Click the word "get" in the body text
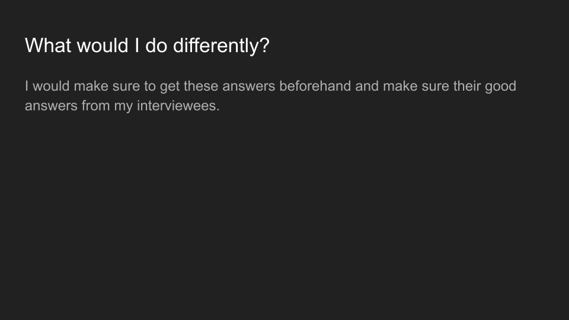Viewport: 569px width, 320px height. click(170, 87)
